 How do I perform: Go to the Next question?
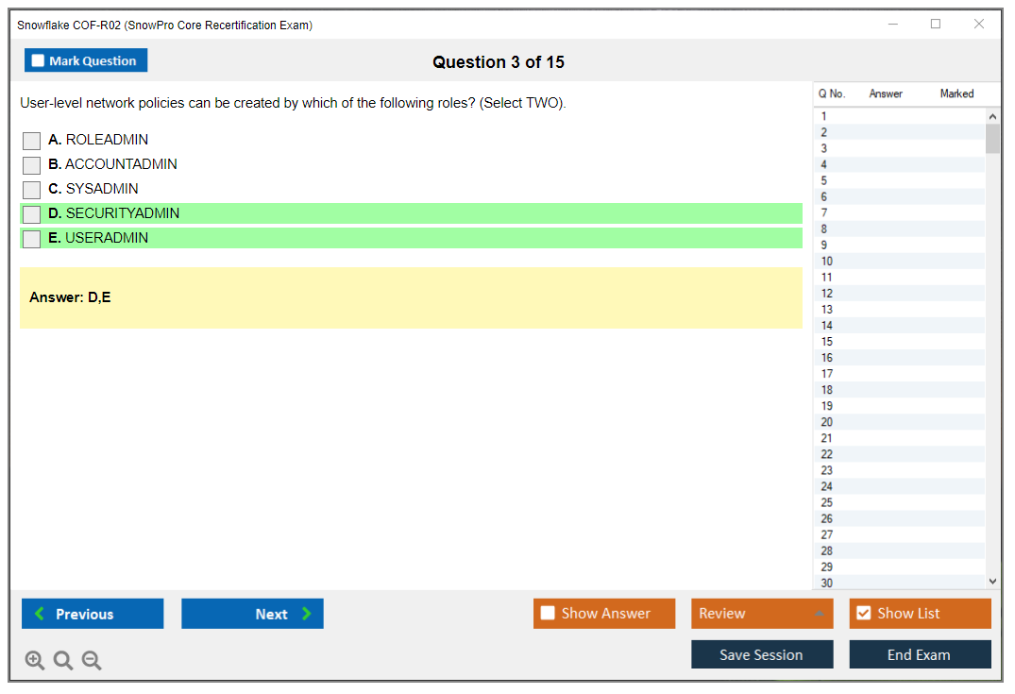click(x=252, y=614)
